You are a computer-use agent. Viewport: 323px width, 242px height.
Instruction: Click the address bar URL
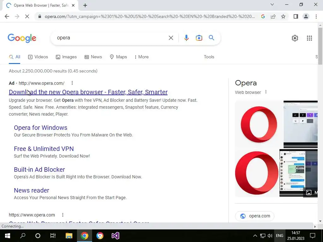(150, 16)
